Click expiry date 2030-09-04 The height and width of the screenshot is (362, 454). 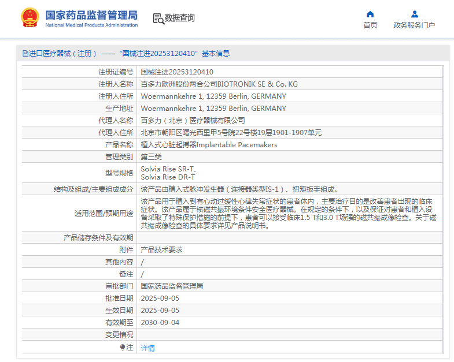pos(160,323)
